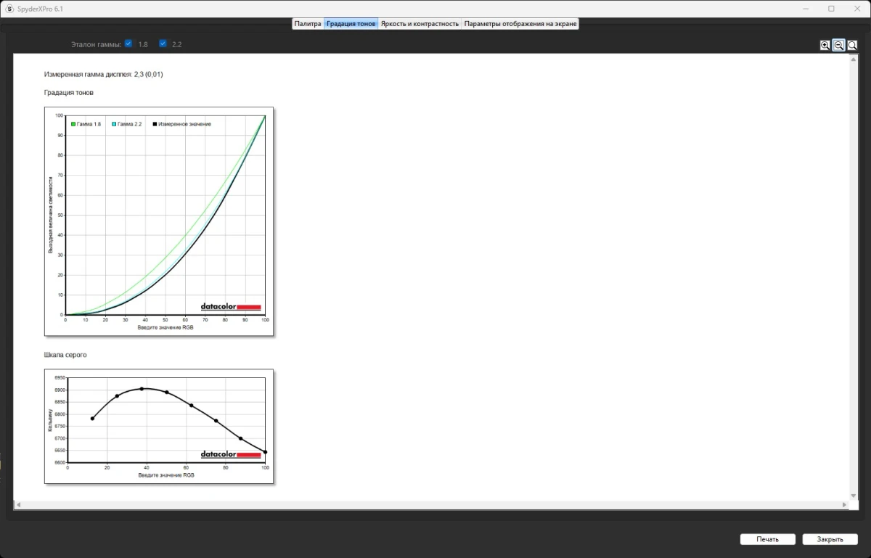The image size is (871, 558).
Task: Click the scroll right arrow at bottom
Action: 844,504
